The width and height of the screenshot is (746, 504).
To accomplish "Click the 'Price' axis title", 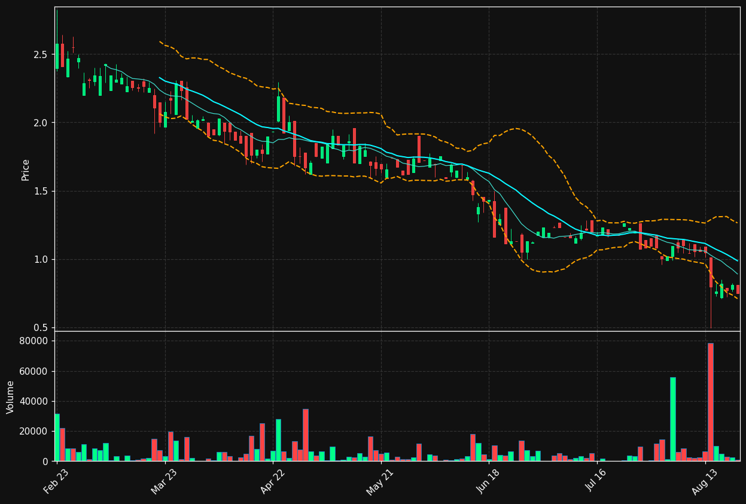I will tap(26, 170).
